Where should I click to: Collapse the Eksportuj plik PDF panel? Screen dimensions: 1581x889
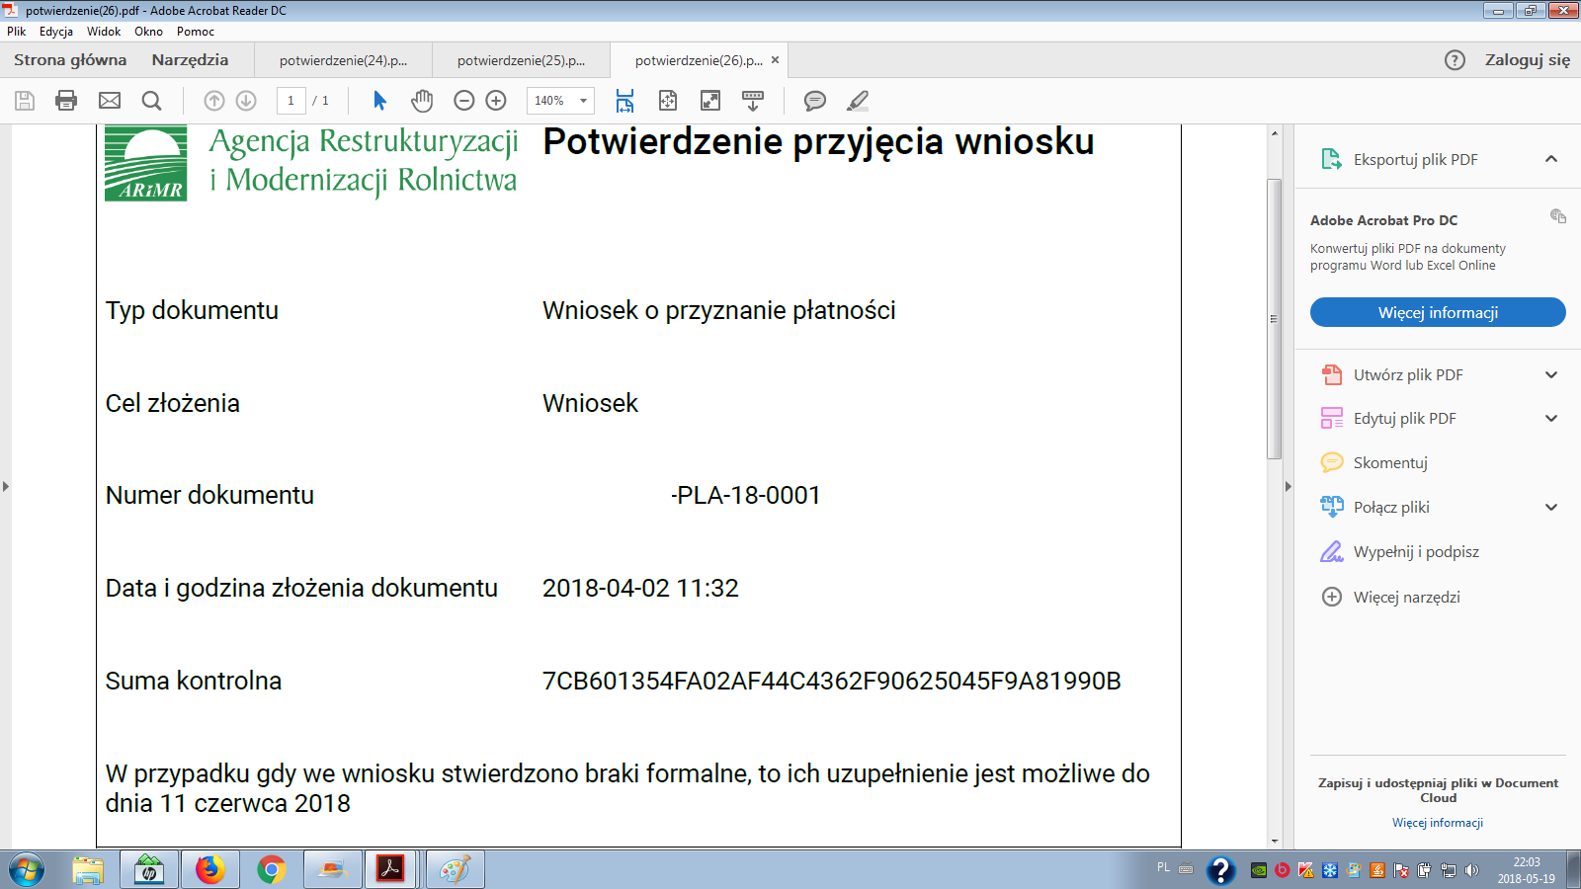click(1550, 159)
